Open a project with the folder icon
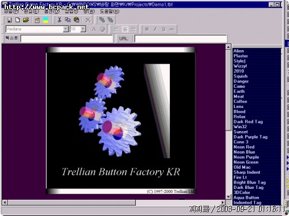This screenshot has height=216, width=289. point(26,20)
